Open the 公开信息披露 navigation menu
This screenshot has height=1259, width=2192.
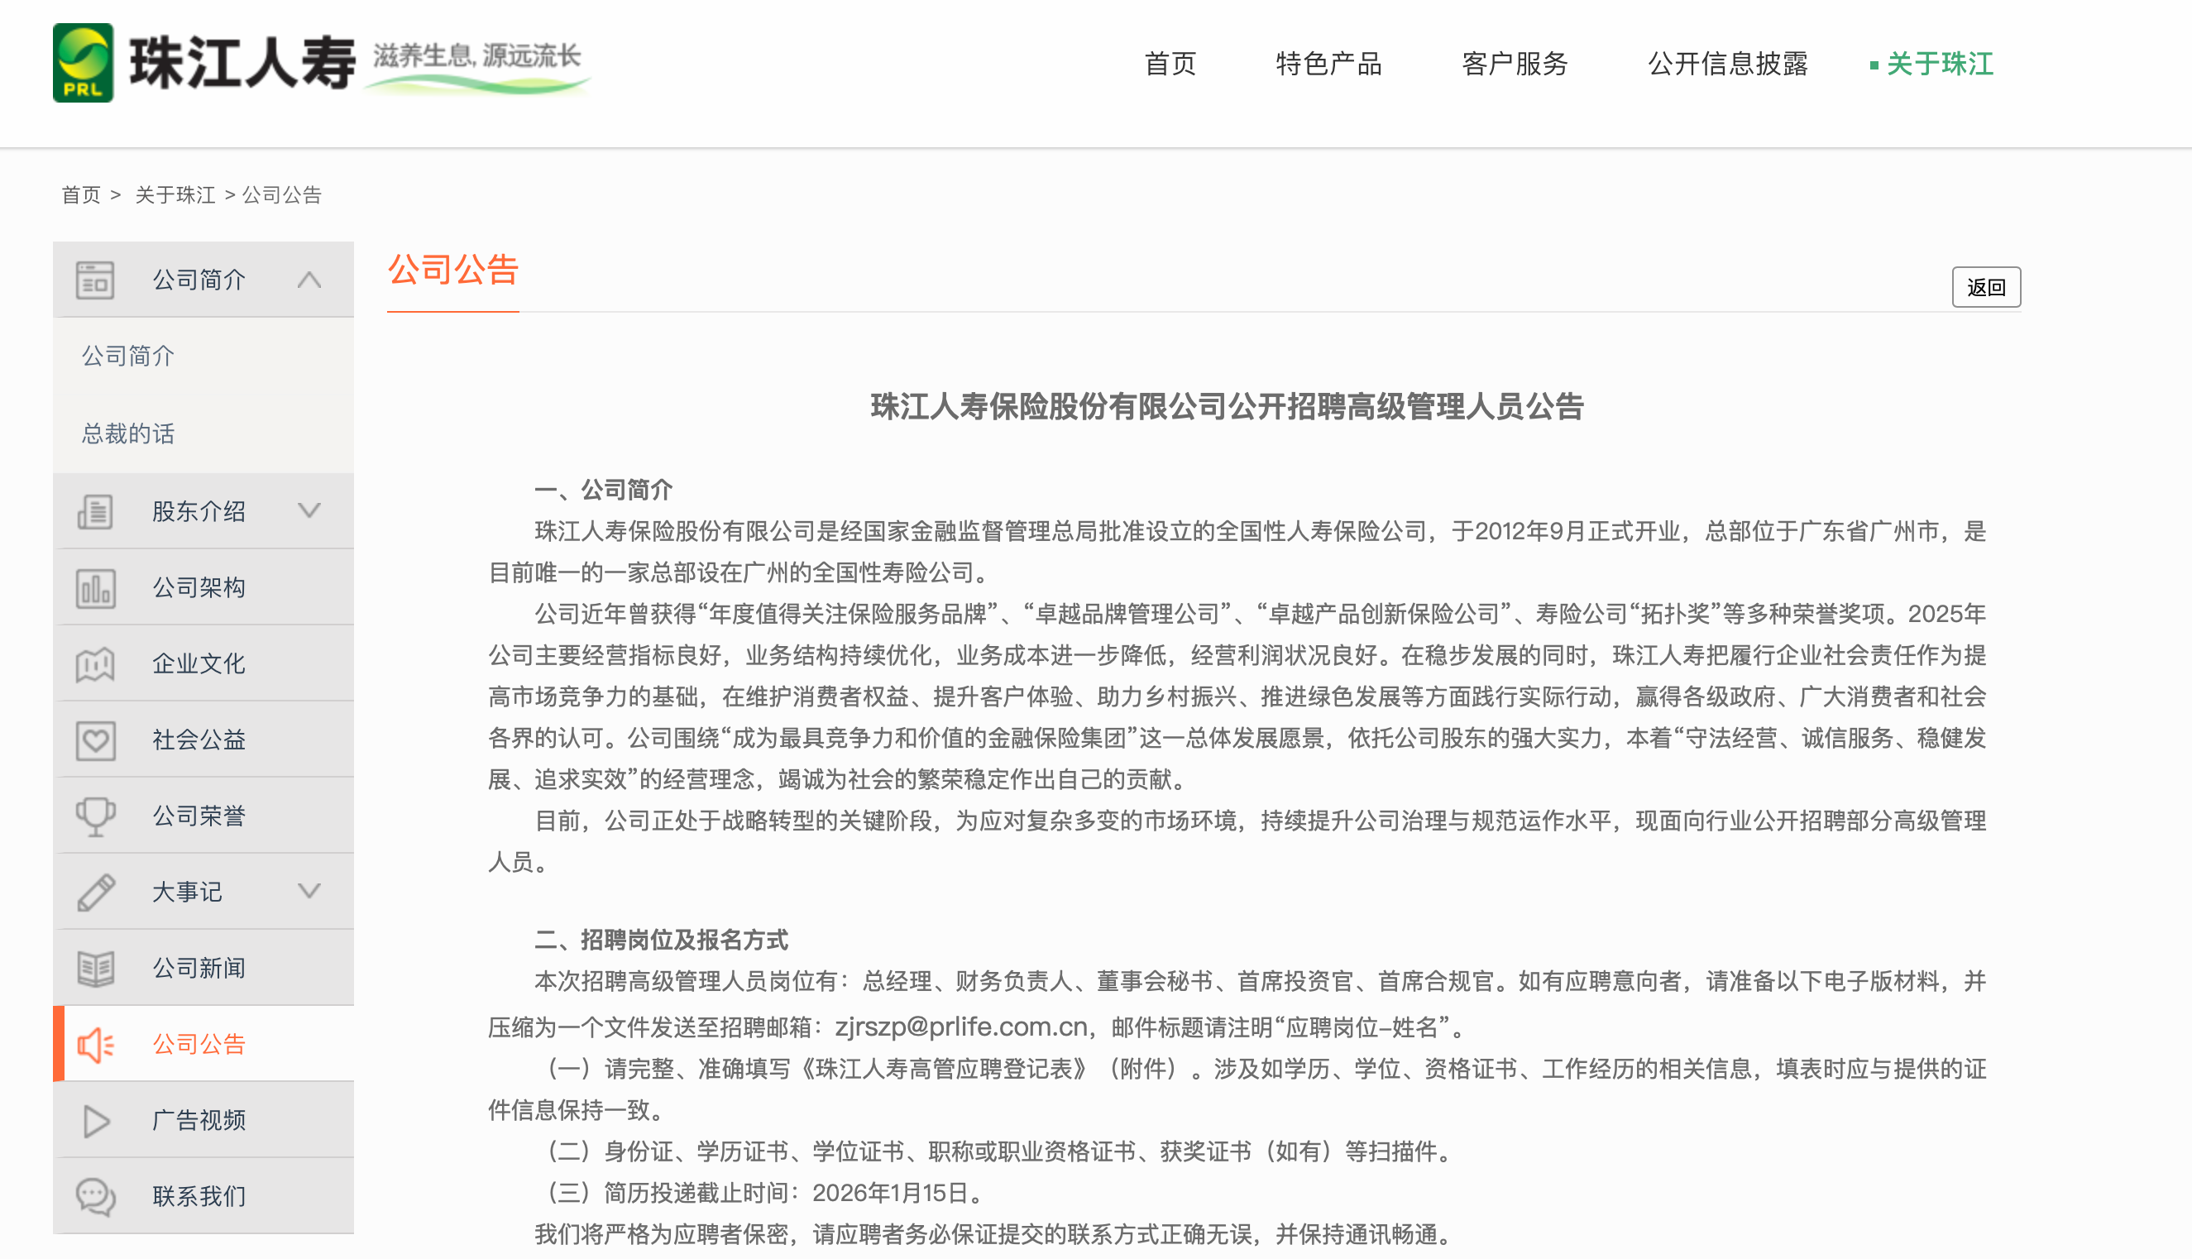[1727, 64]
